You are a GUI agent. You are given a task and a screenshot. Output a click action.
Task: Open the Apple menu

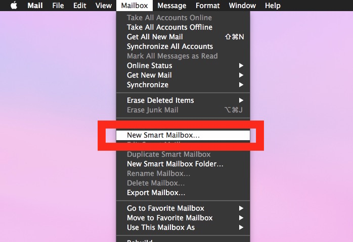point(14,6)
